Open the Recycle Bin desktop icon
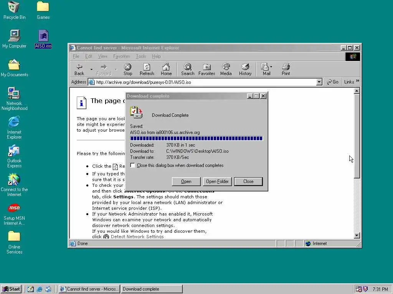Image resolution: width=393 pixels, height=294 pixels. [14, 10]
